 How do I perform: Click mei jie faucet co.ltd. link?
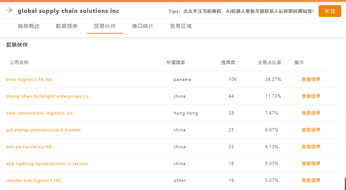point(29,147)
